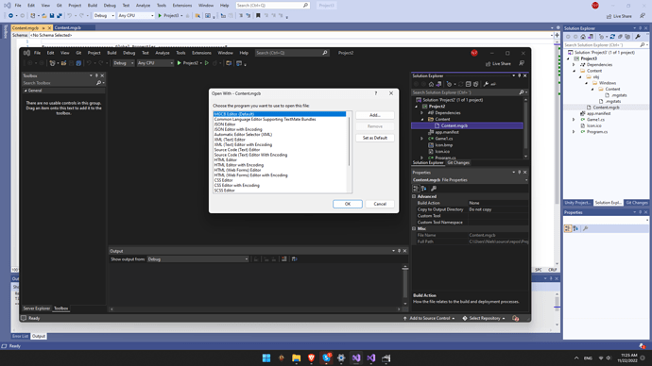
Task: Click Start Without Debugging icon in Project2 toolbar
Action: point(207,63)
